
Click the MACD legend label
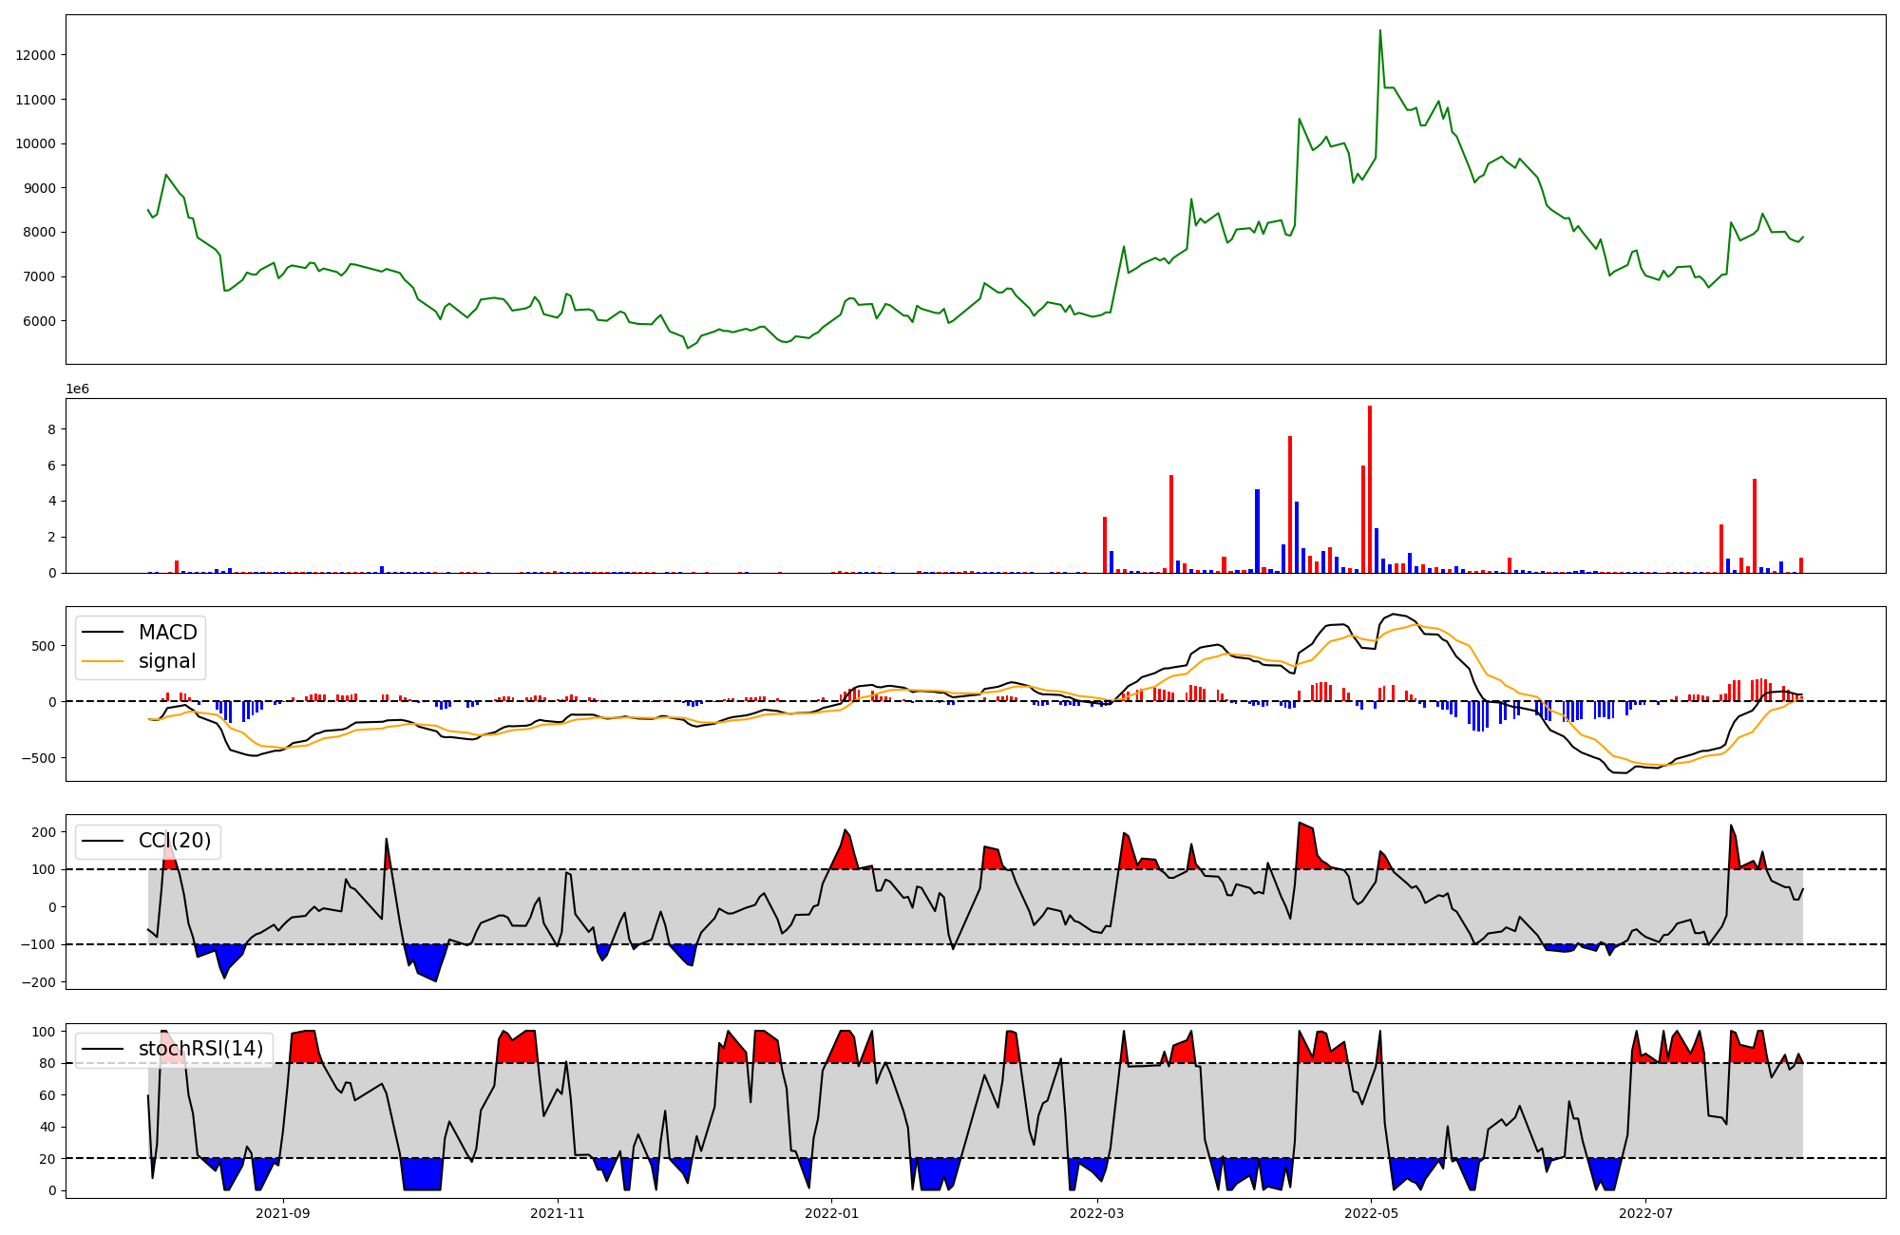tap(167, 633)
